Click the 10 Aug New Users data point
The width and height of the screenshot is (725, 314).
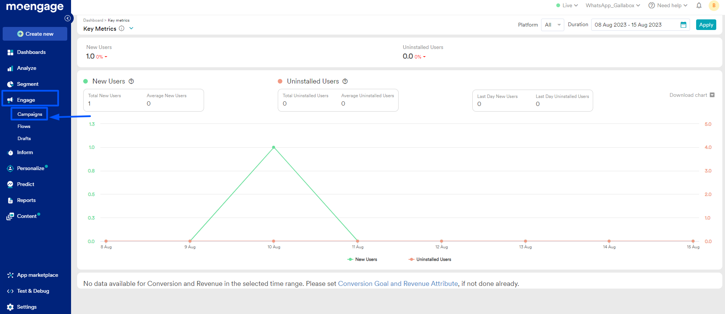274,147
